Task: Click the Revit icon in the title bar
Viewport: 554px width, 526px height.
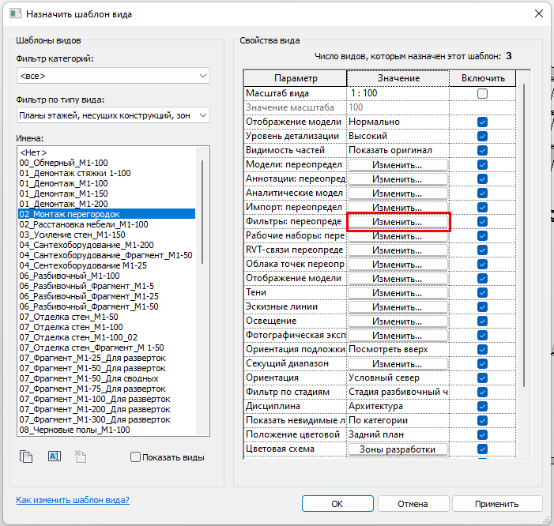Action: [13, 14]
